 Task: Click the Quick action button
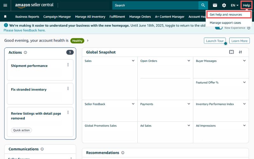coord(21,130)
